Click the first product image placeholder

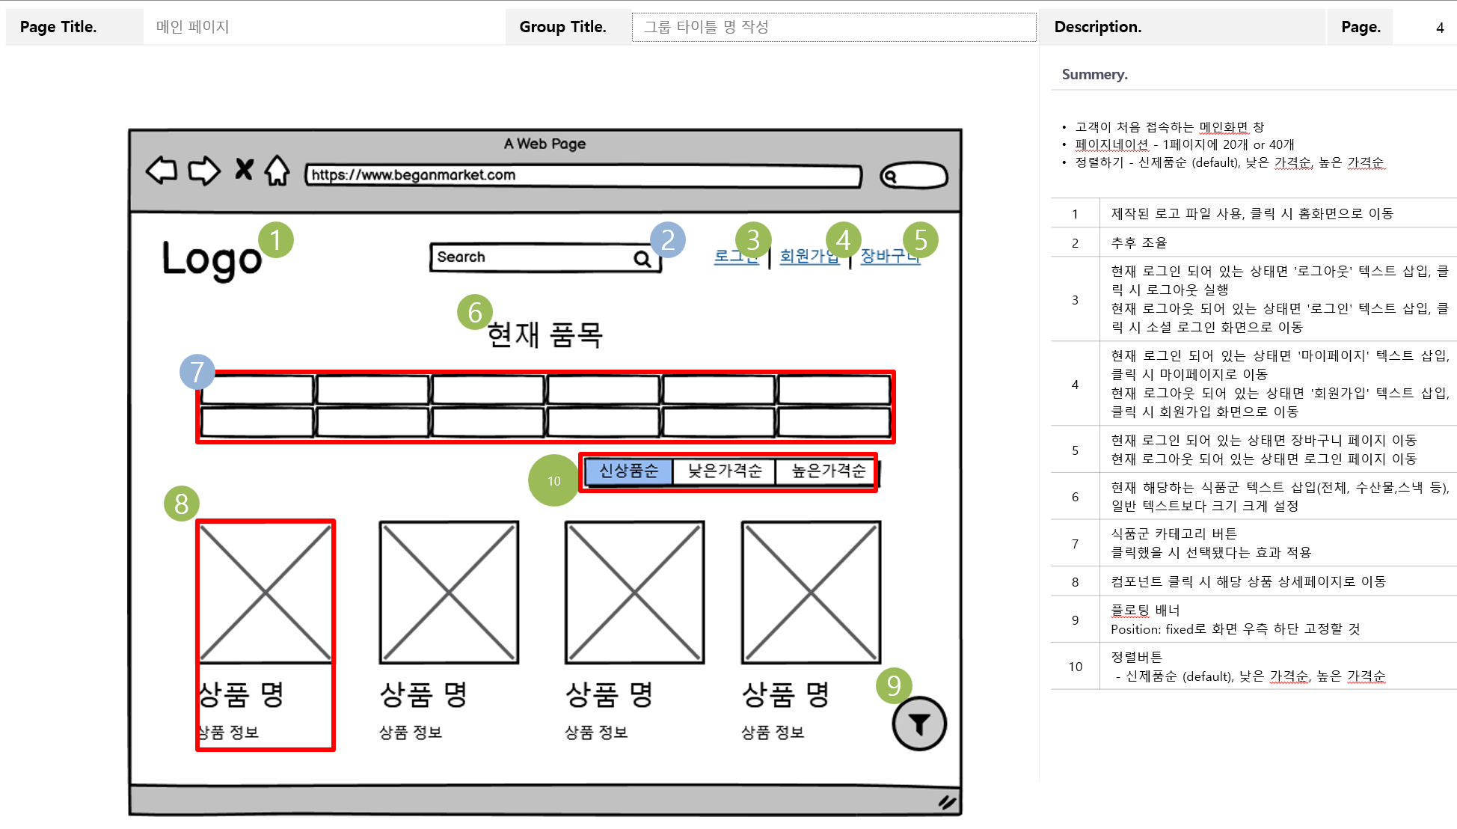coord(266,593)
